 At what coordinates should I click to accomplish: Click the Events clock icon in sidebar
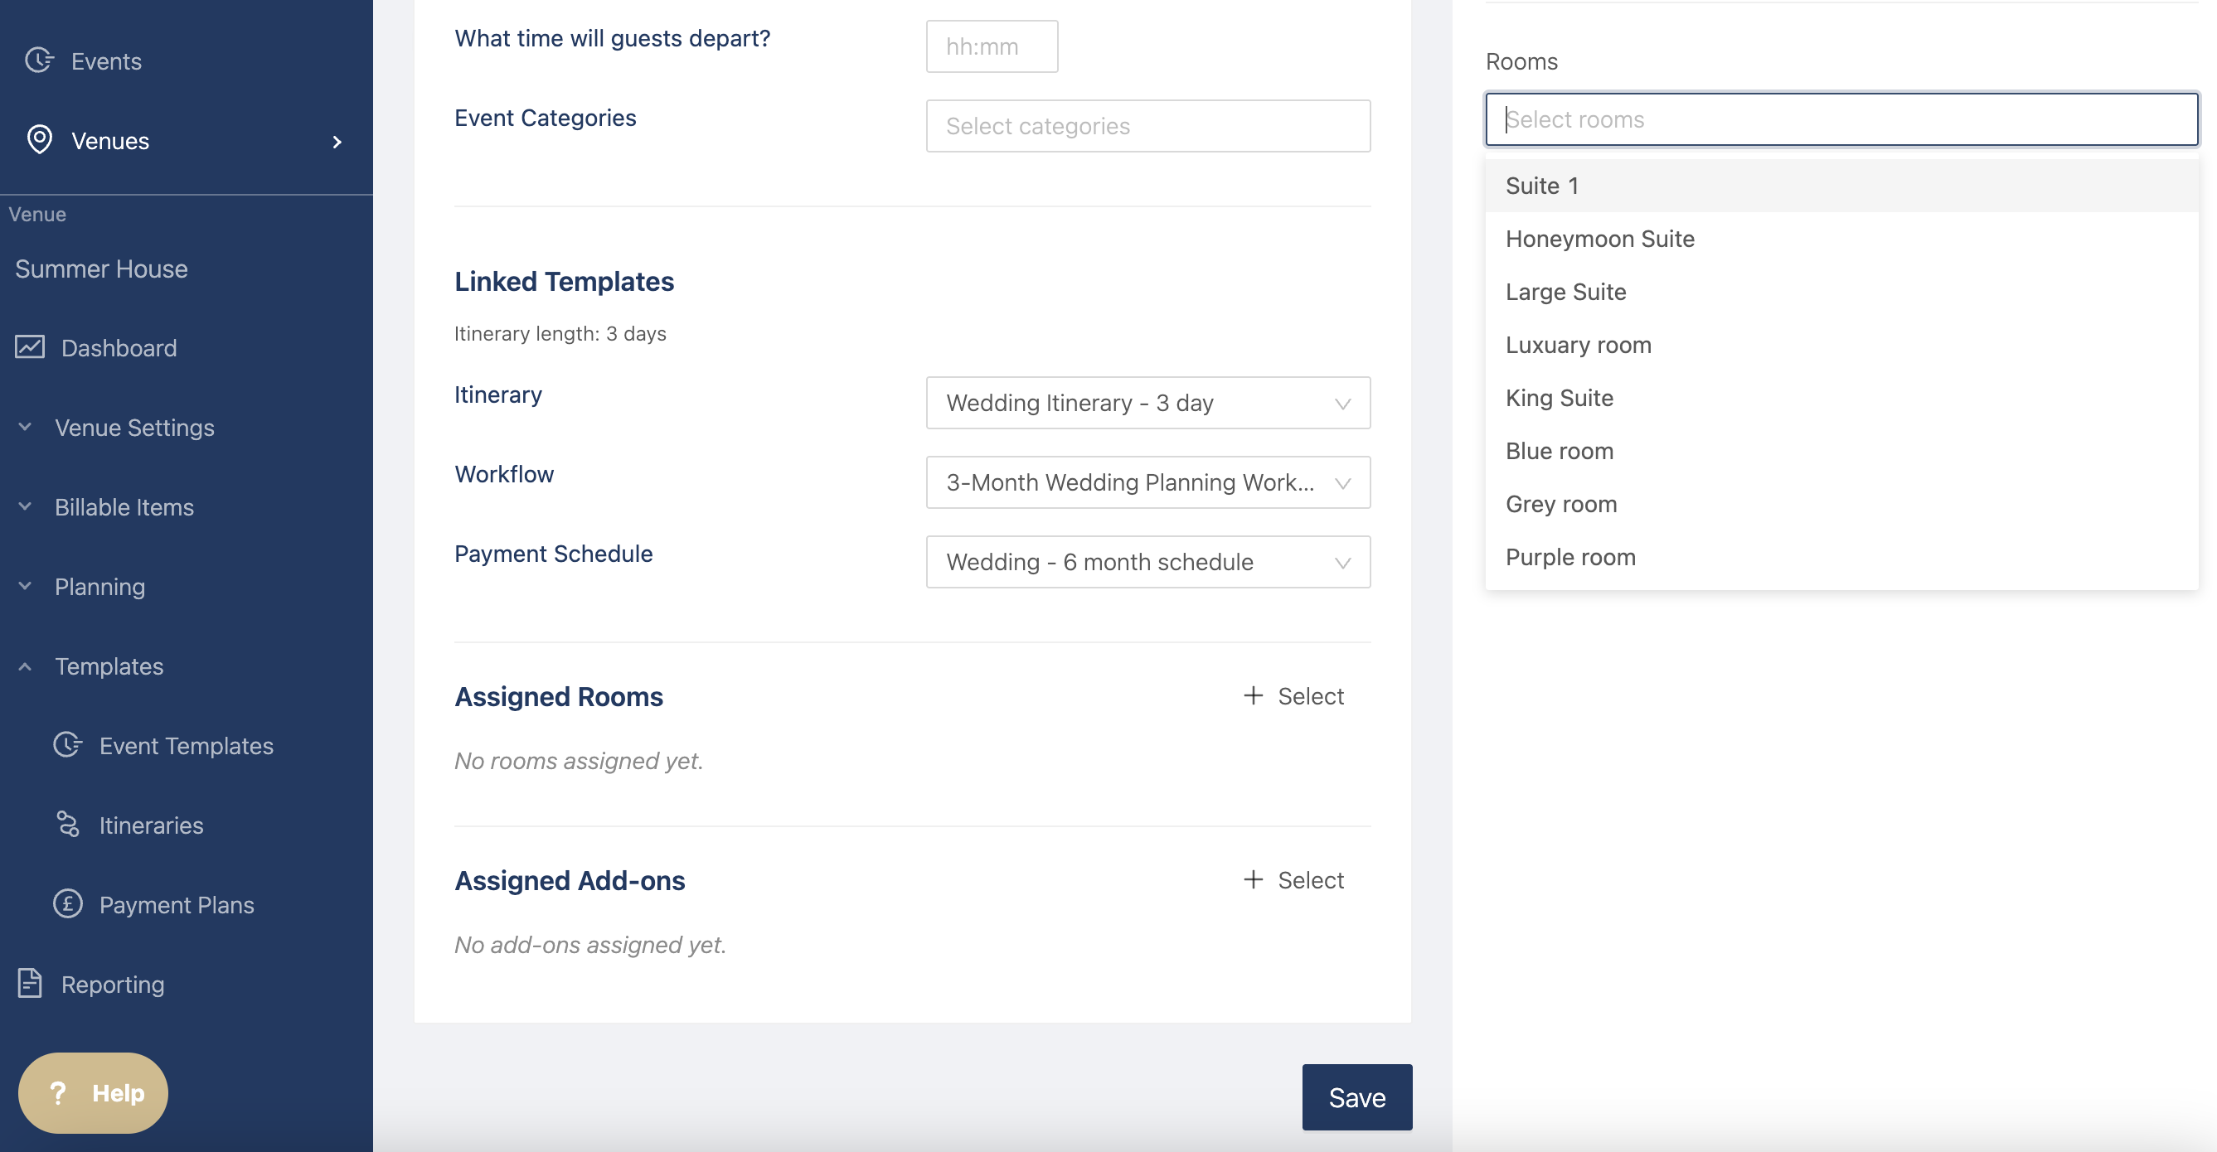tap(39, 61)
